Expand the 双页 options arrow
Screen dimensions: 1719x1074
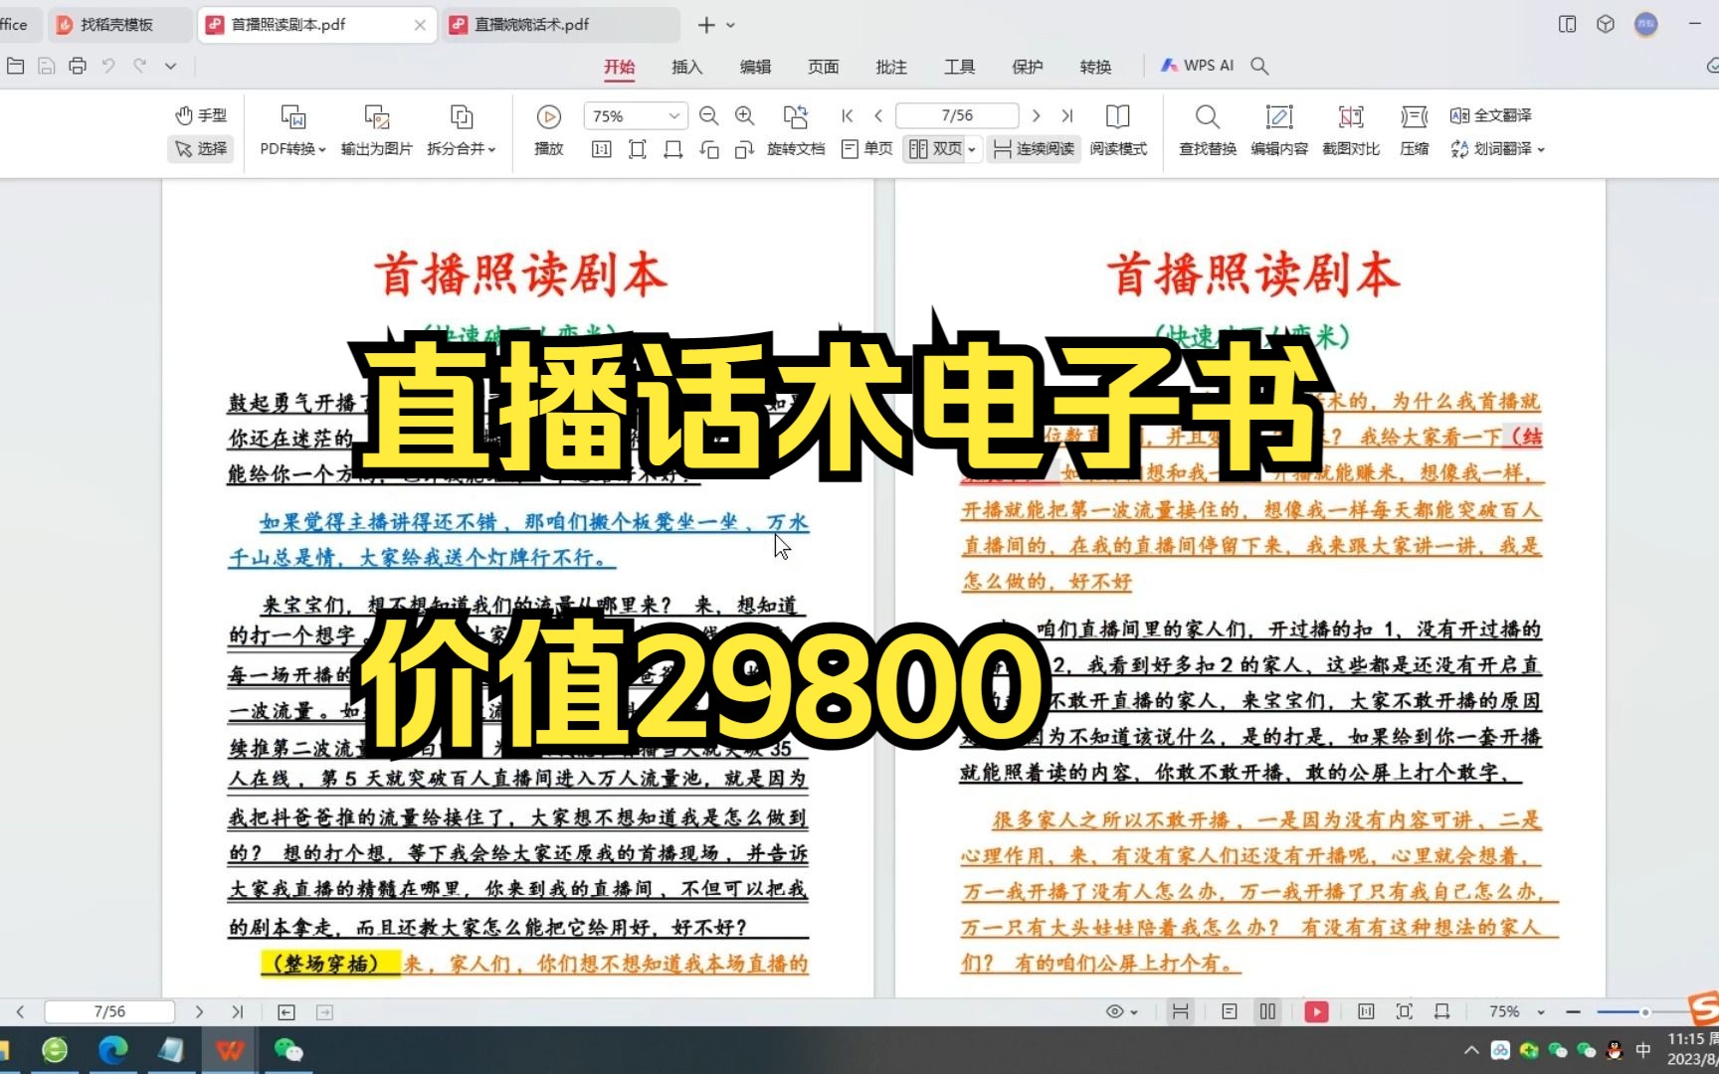(x=972, y=149)
